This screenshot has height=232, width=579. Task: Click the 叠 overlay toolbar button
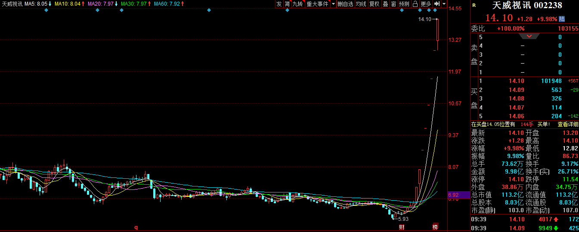click(x=385, y=4)
